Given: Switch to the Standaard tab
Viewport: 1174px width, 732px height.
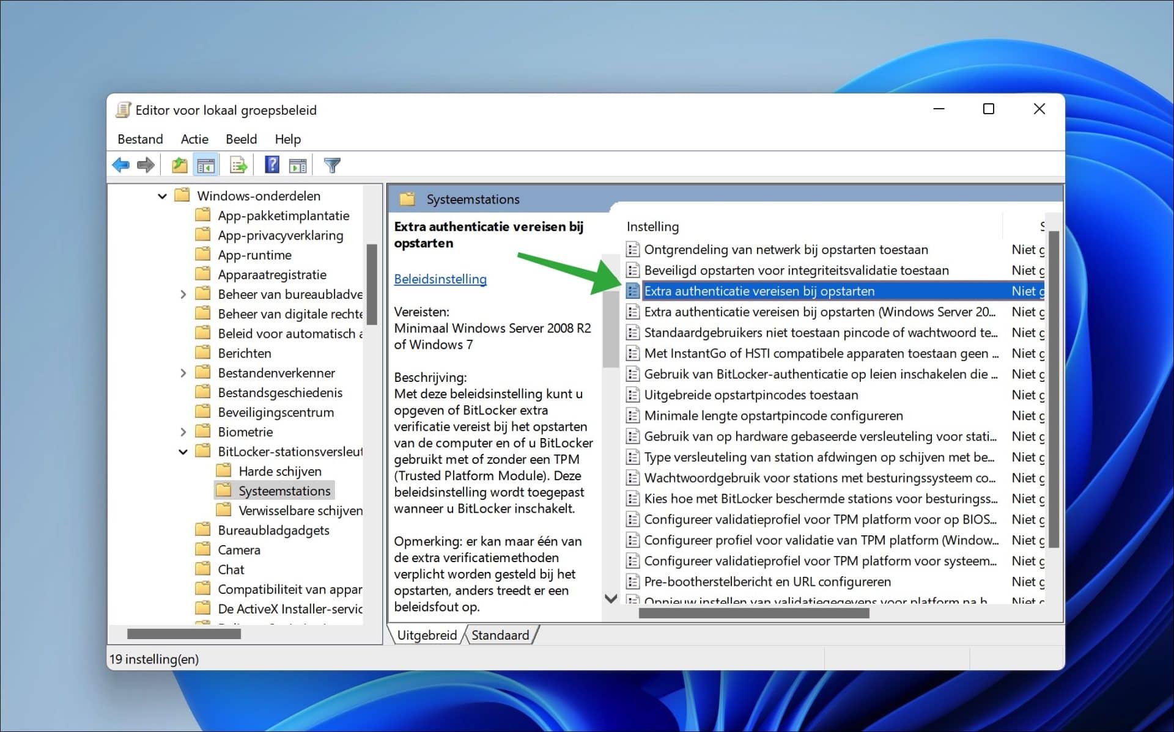Looking at the screenshot, I should [500, 635].
